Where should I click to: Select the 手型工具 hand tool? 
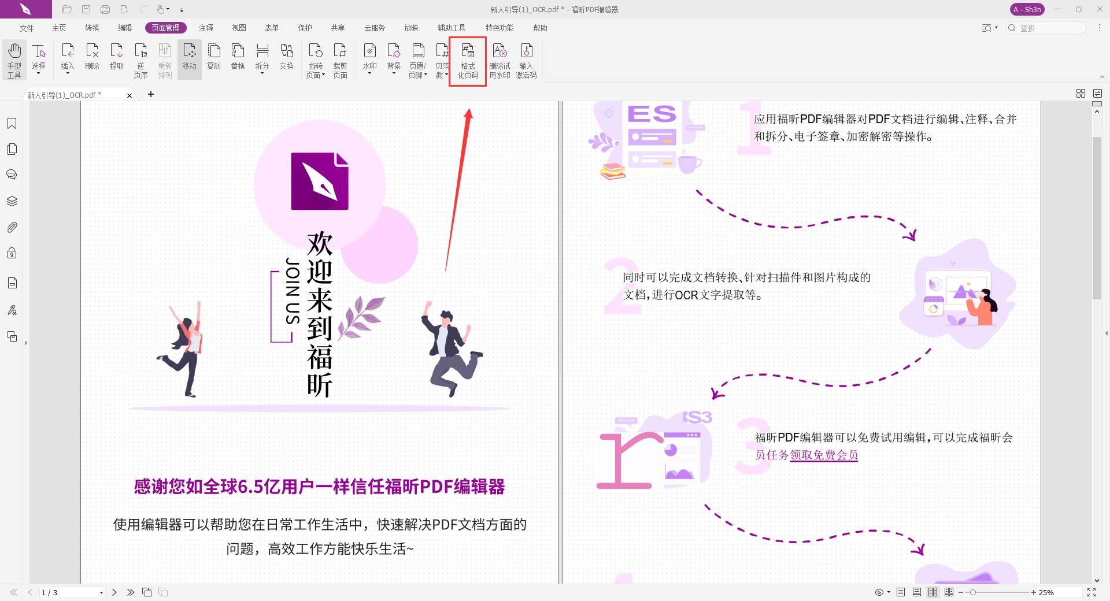pos(14,60)
